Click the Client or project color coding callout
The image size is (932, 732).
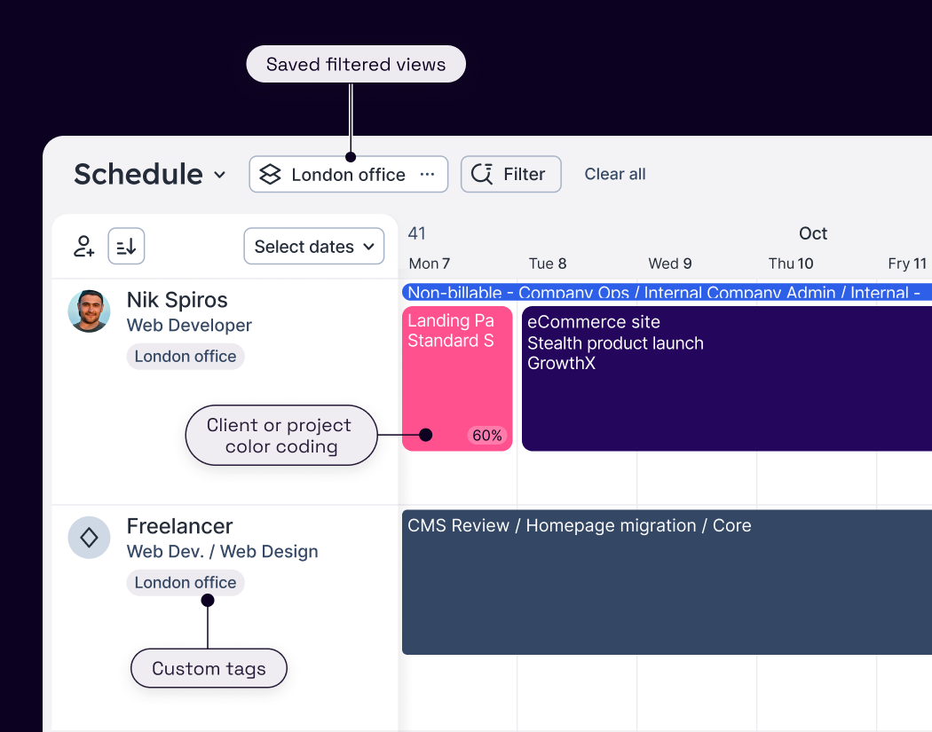(280, 435)
